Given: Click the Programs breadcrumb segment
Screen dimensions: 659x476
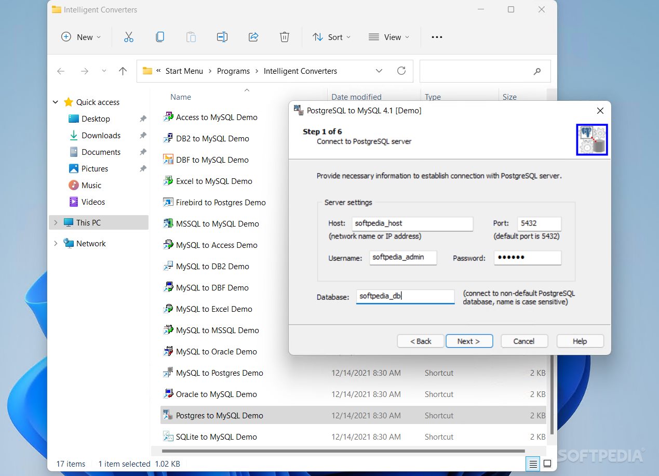Looking at the screenshot, I should (233, 71).
